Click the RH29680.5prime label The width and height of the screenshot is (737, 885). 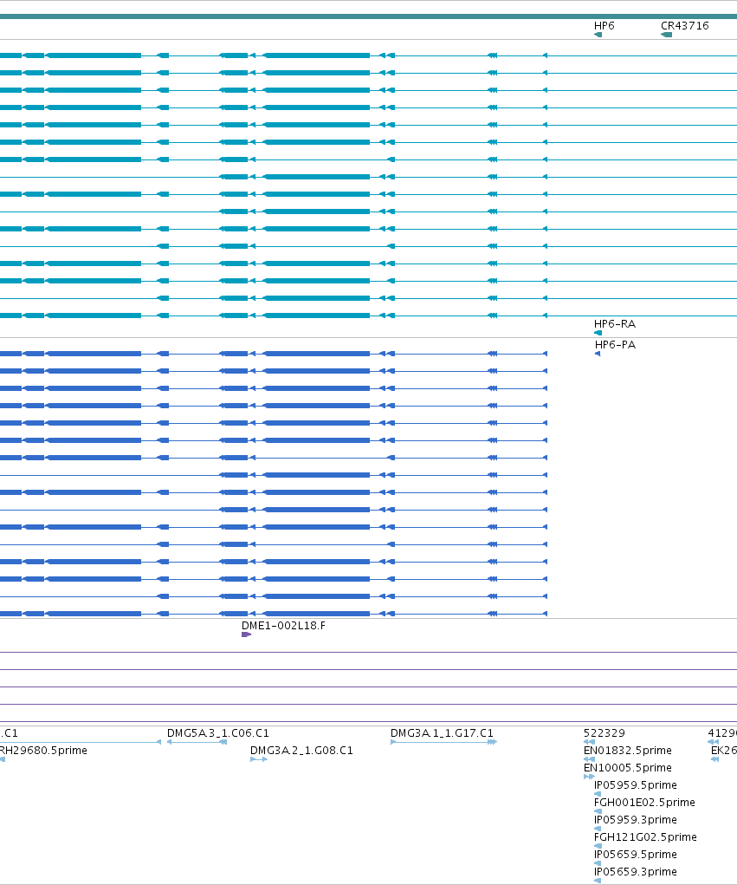[43, 751]
